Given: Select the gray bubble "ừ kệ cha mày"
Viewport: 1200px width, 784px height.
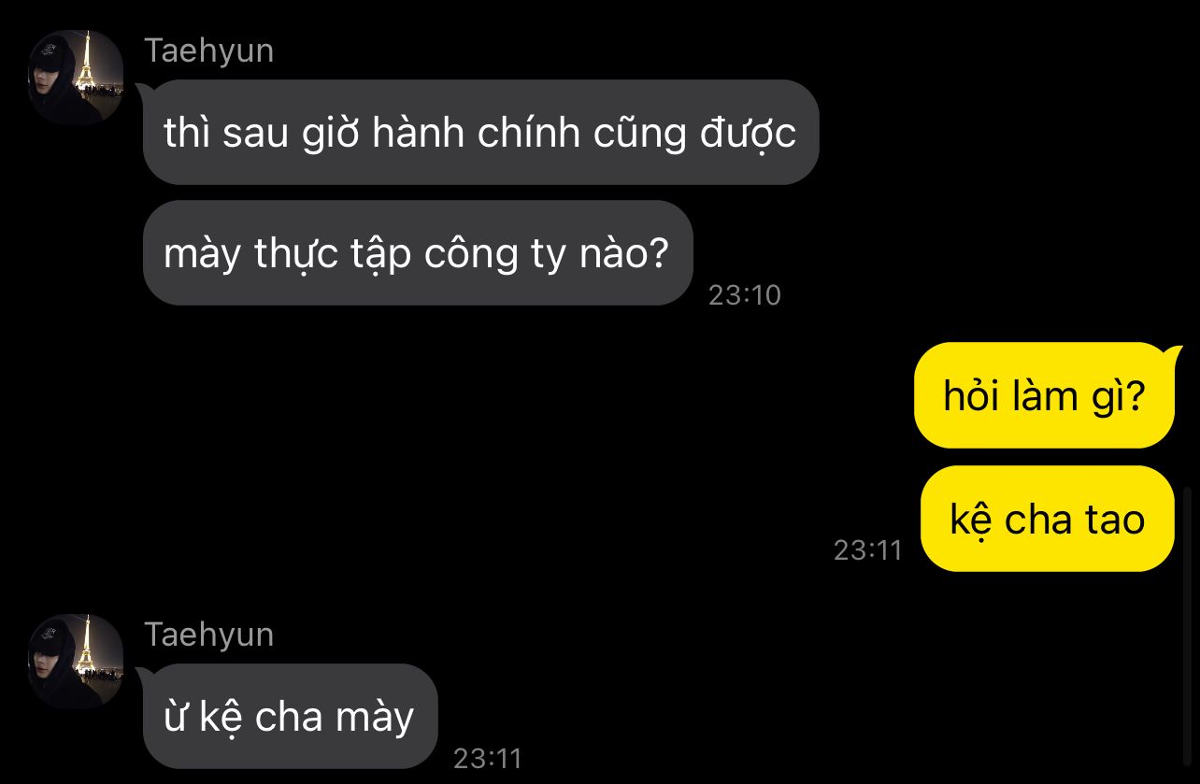Looking at the screenshot, I should (290, 716).
